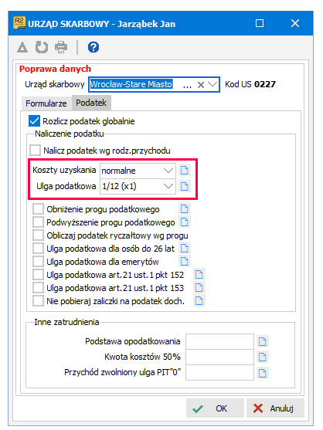
Task: Click the Przychód zwolniony ulga PIT"0" input field
Action: 219,373
